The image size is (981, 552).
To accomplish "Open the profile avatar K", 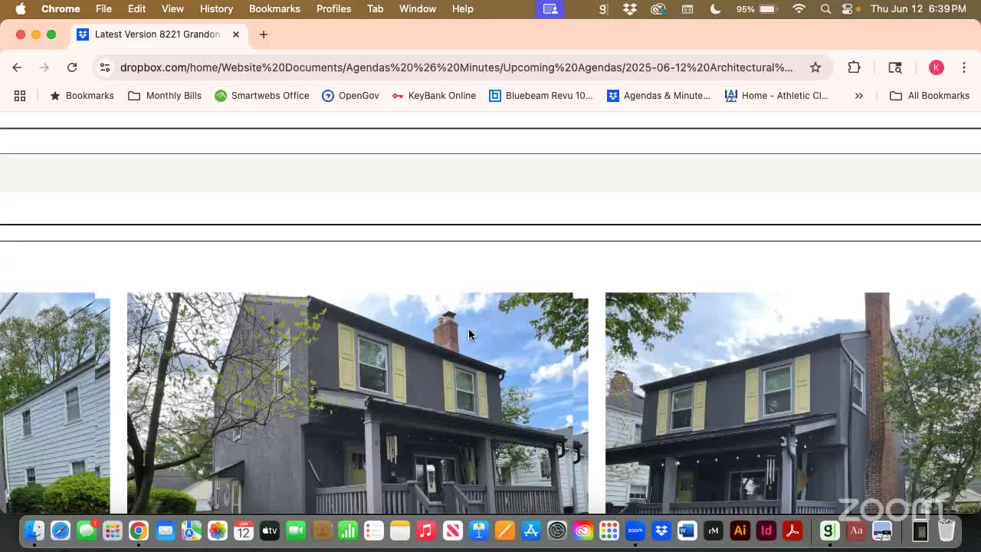I will click(936, 67).
